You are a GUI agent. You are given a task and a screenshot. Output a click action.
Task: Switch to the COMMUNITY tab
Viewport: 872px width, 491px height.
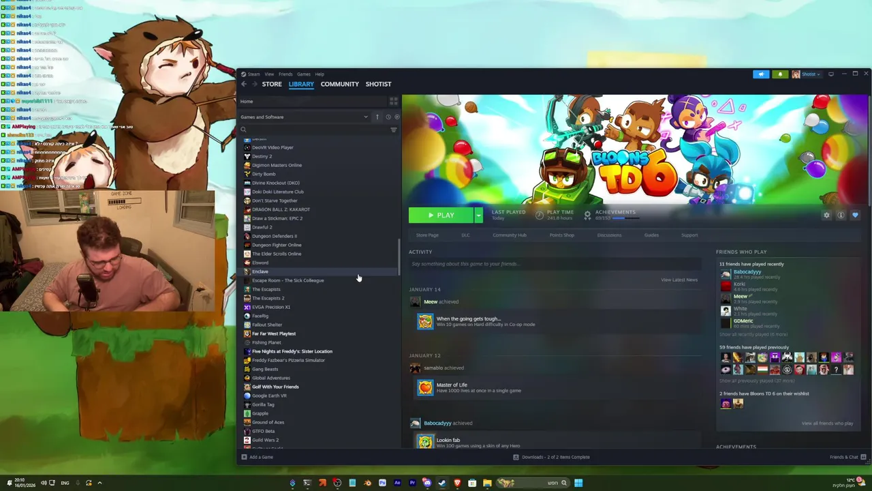(340, 84)
